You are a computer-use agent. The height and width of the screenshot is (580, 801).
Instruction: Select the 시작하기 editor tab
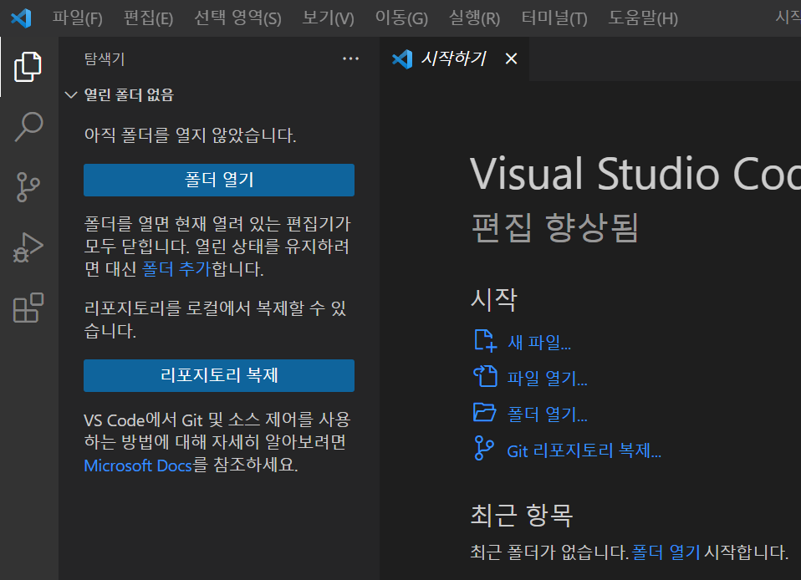(x=454, y=59)
